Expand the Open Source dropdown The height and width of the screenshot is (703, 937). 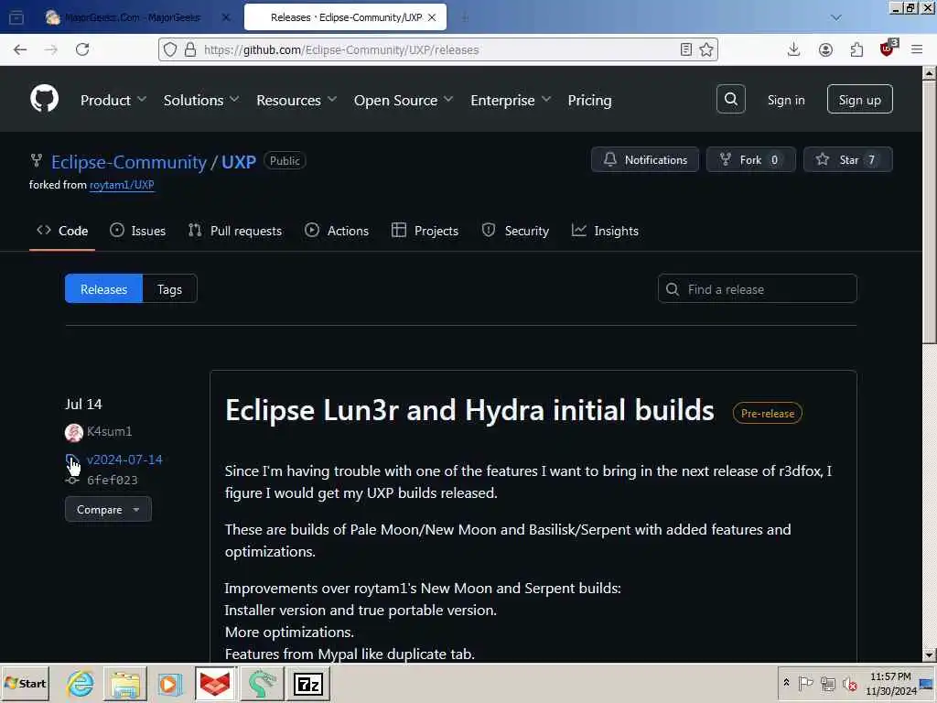pyautogui.click(x=404, y=100)
